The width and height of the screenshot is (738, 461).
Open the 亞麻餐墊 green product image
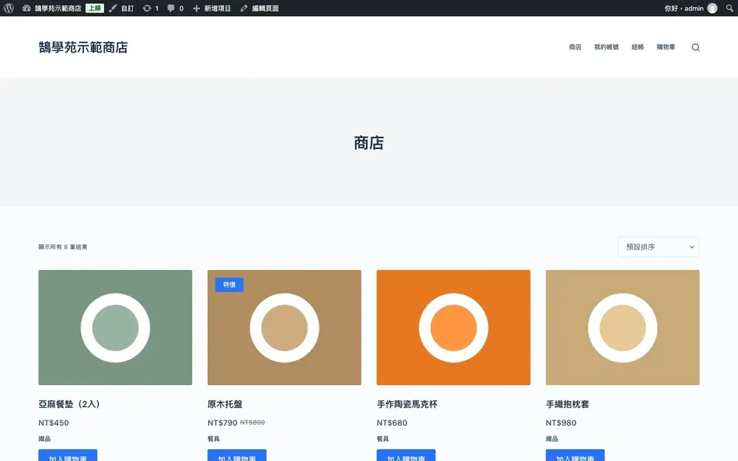coord(115,327)
